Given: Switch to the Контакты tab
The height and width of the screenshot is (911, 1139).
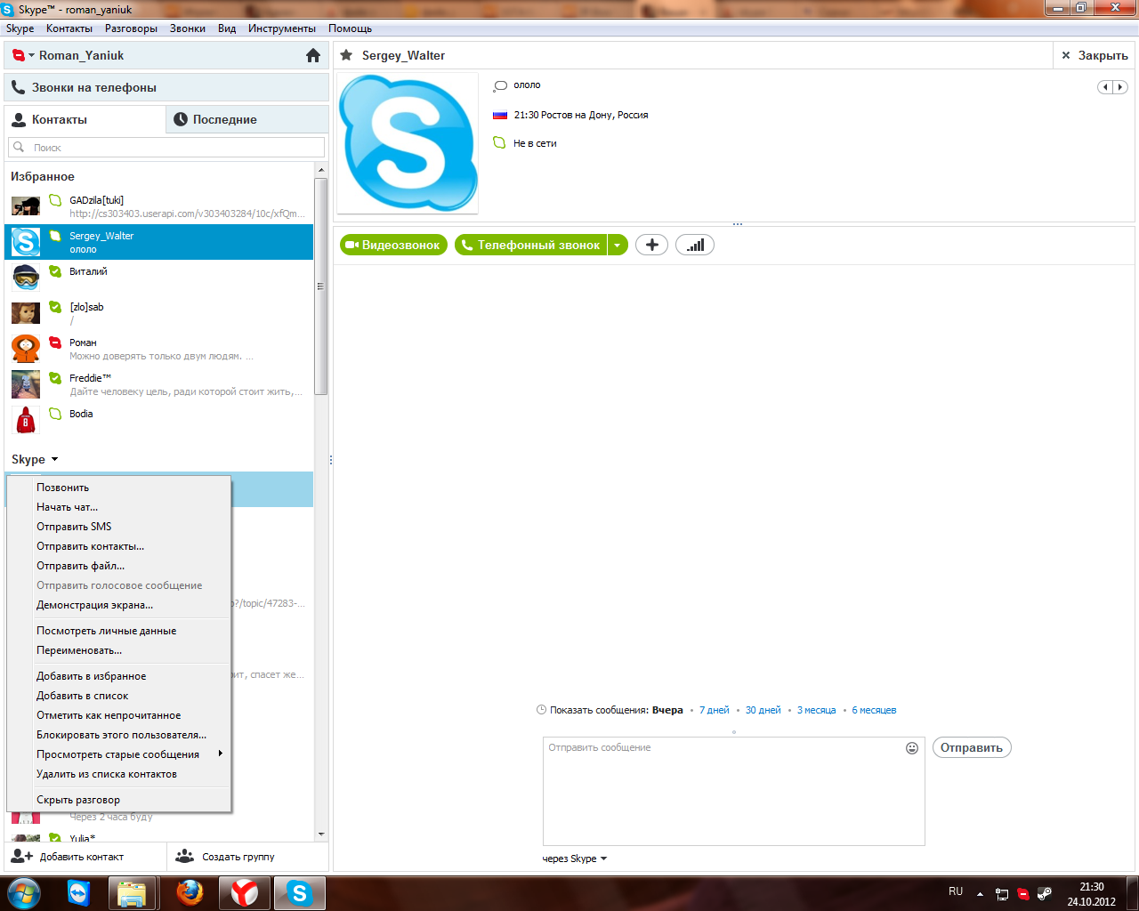Looking at the screenshot, I should pyautogui.click(x=85, y=119).
